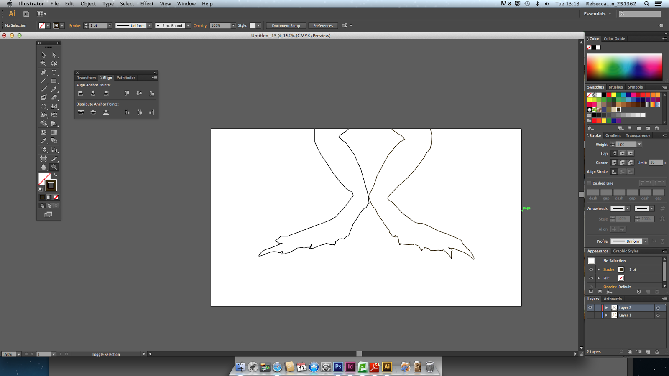Select the Type tool
The image size is (669, 376).
pos(54,72)
